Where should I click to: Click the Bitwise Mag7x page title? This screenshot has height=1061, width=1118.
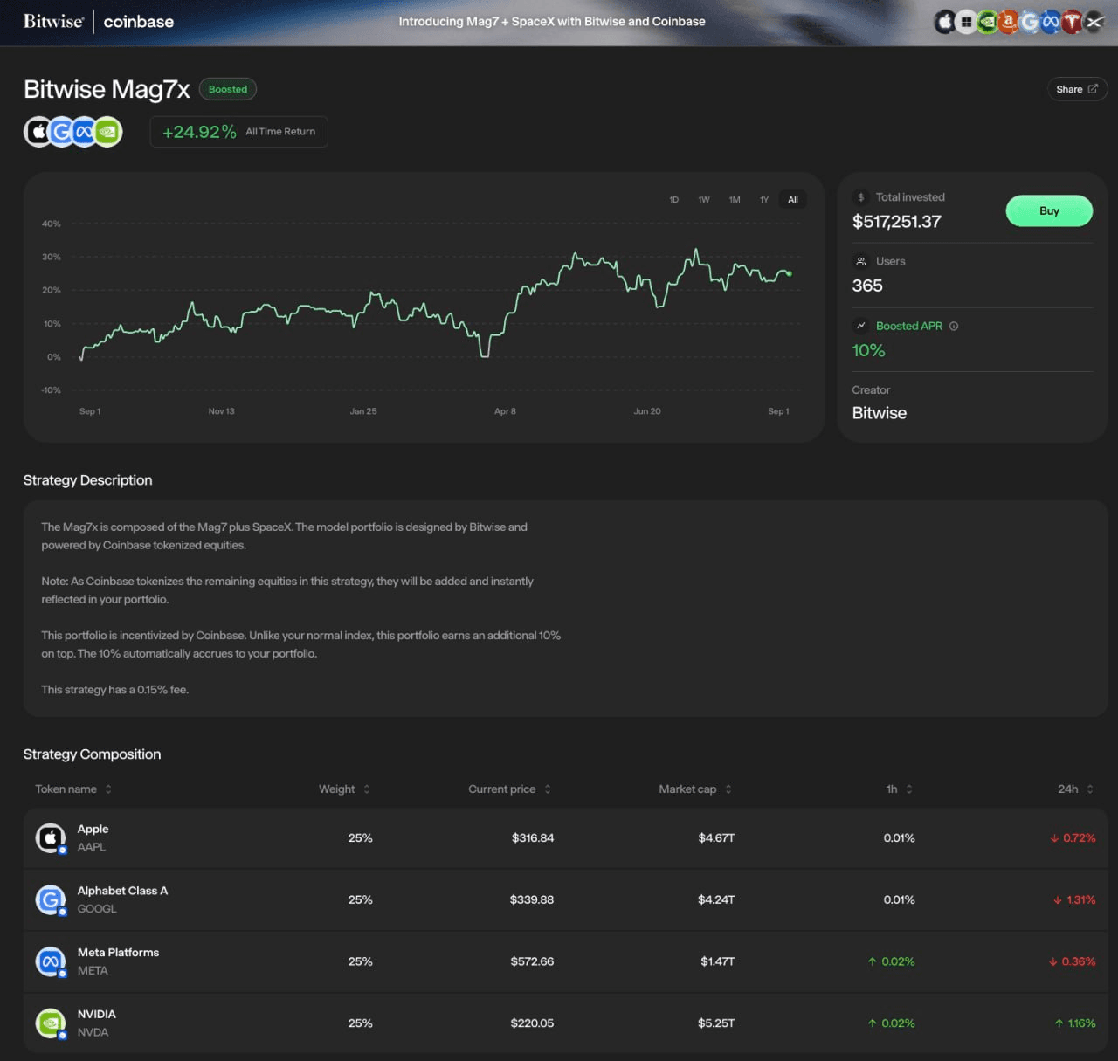point(107,89)
